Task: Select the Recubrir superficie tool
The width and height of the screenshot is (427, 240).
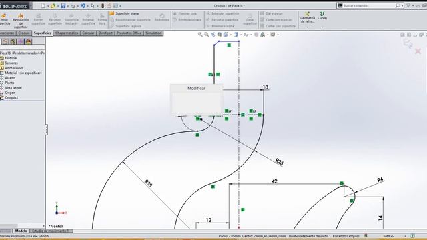Action: tap(55, 20)
